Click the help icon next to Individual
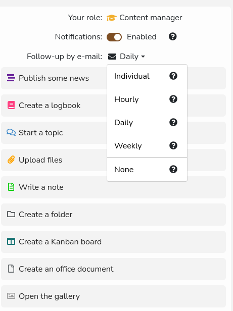233x311 pixels. click(173, 76)
